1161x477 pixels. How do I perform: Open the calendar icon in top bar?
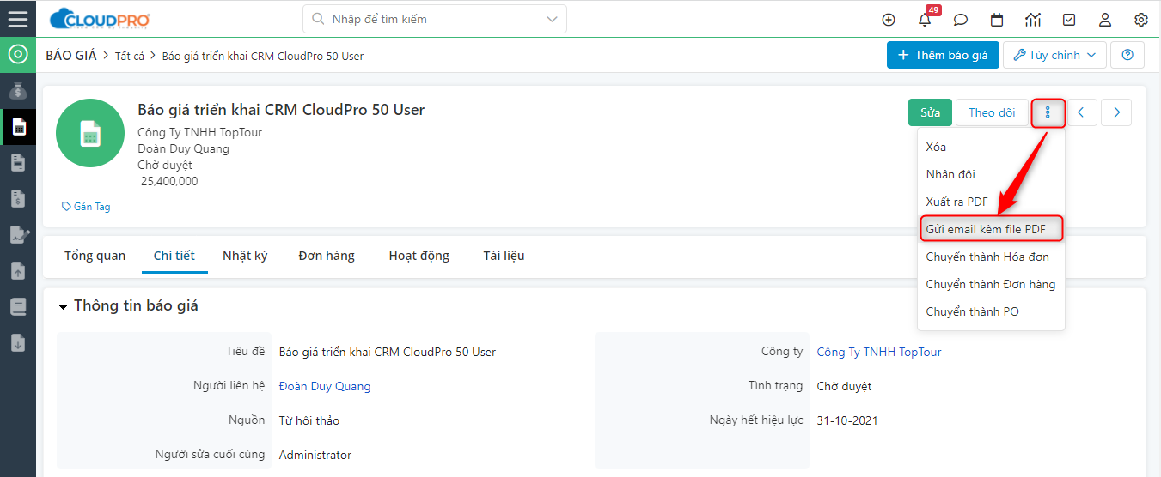pos(997,20)
